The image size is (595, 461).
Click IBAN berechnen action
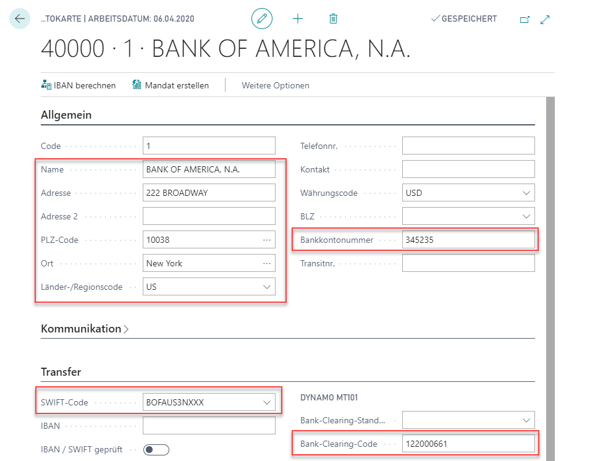(78, 85)
